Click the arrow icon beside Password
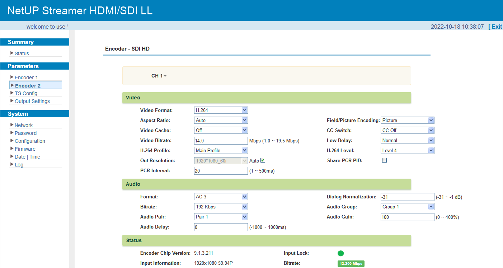 (12, 133)
